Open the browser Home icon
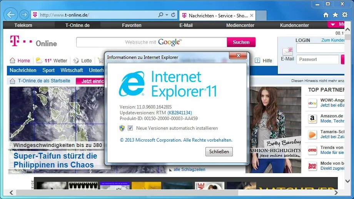This screenshot has width=354, height=199. point(326,15)
